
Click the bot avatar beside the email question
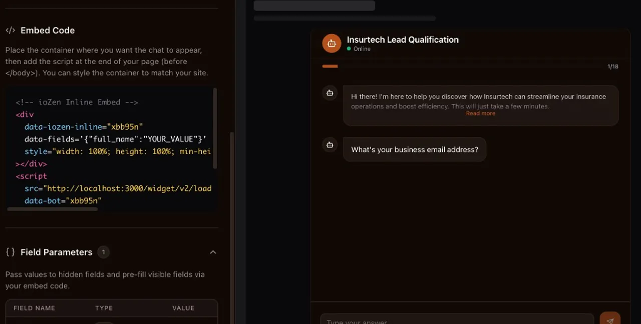click(x=330, y=144)
